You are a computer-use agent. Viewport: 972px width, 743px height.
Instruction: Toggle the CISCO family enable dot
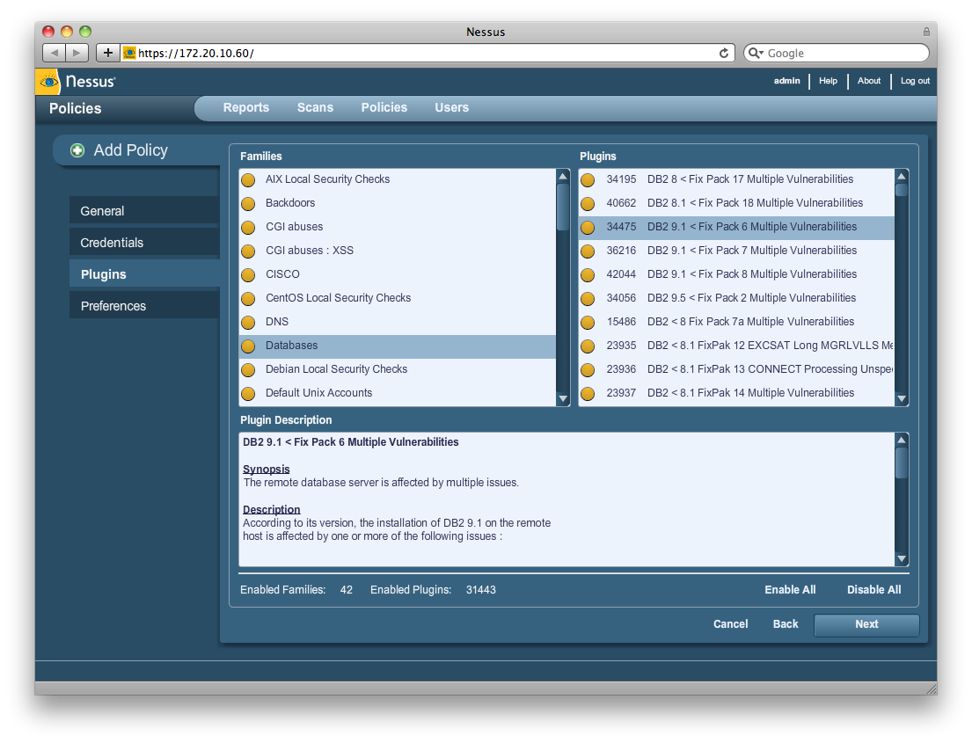click(x=248, y=274)
